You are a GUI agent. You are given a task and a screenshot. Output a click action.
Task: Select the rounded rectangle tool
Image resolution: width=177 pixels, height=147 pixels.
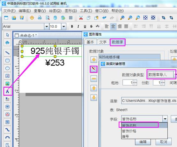[7, 60]
